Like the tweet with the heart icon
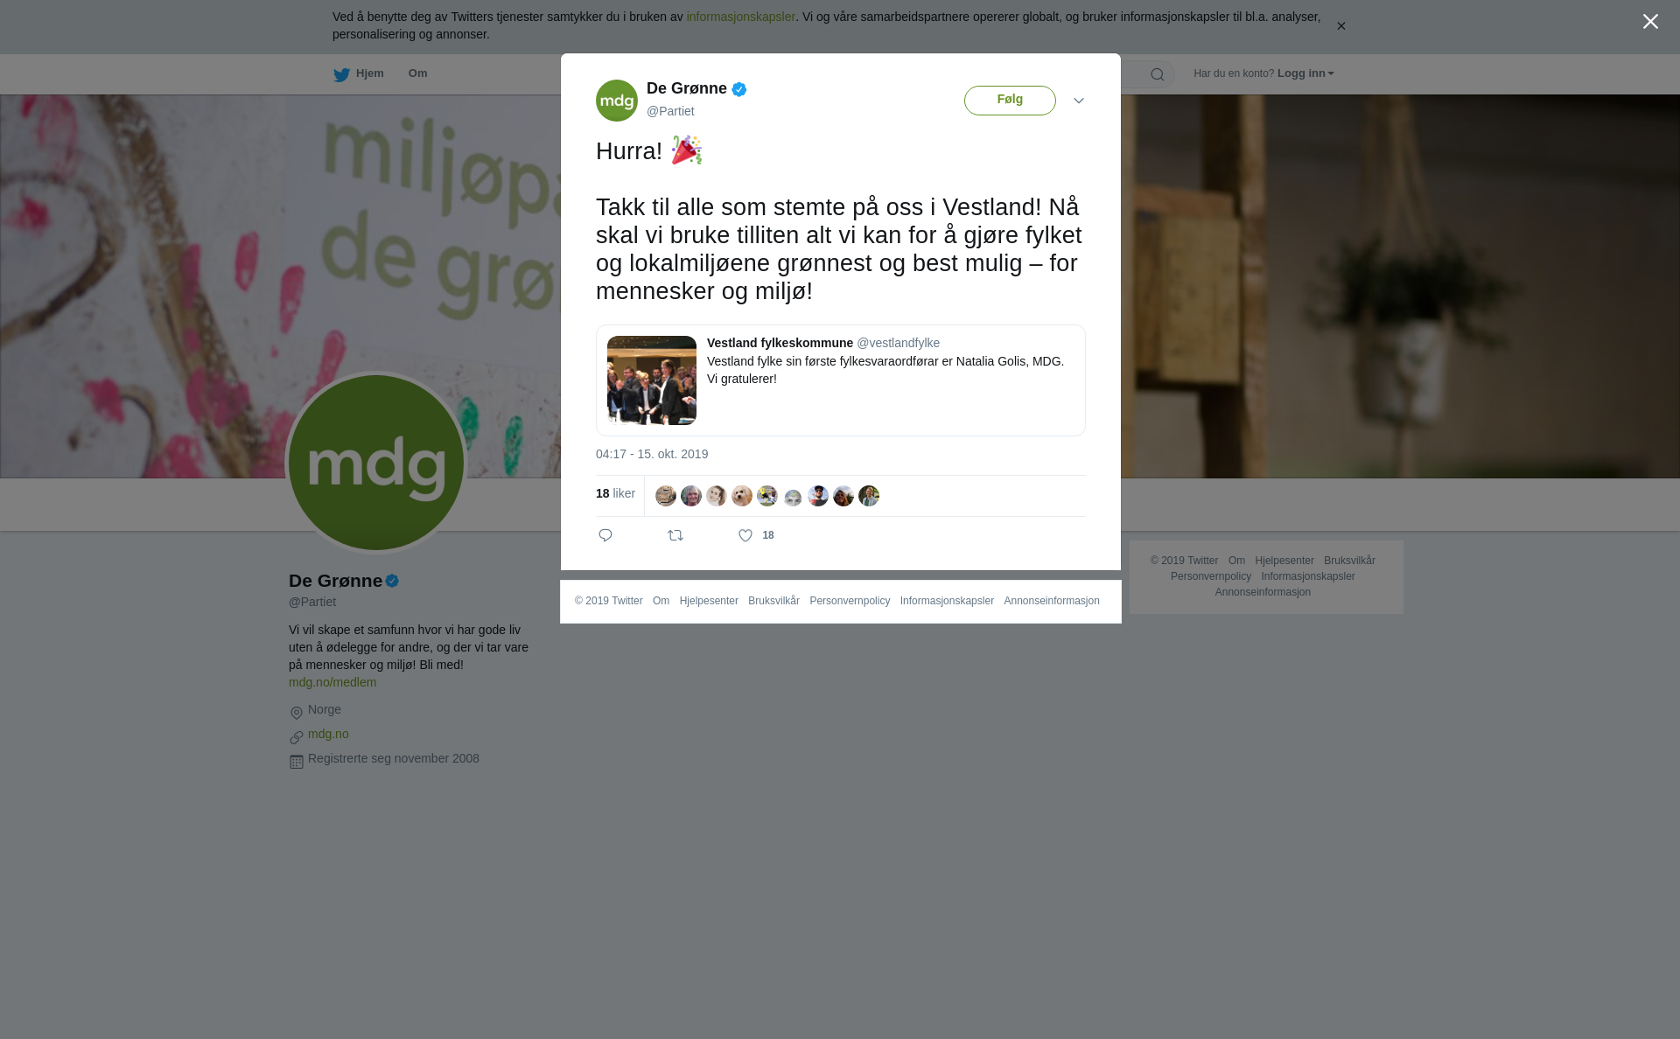1680x1039 pixels. [x=745, y=535]
